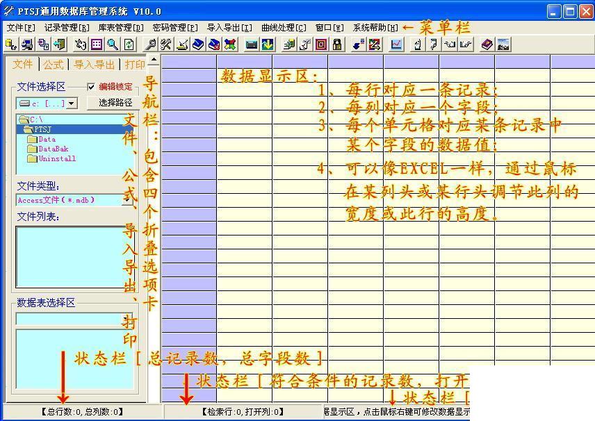595x421 pixels.
Task: Click the yellow down-arrow toolbar icon
Action: pyautogui.click(x=268, y=44)
